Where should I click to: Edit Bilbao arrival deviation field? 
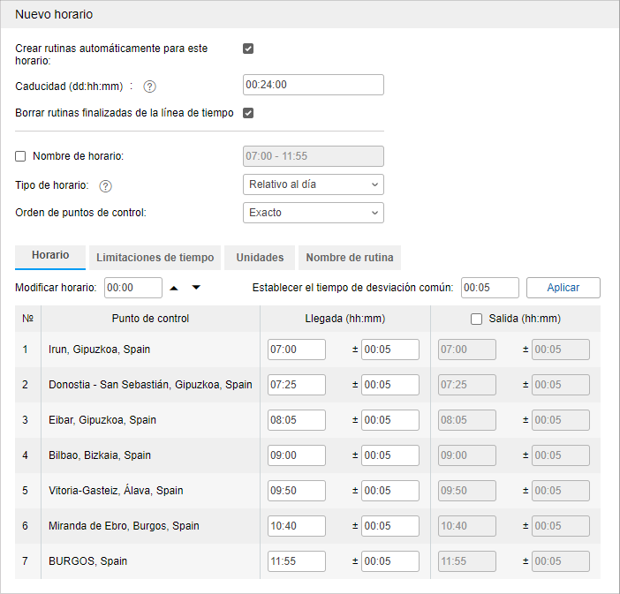(389, 455)
